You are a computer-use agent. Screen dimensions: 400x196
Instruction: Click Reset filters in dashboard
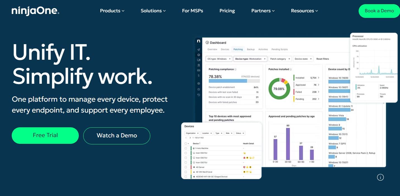pos(323,59)
